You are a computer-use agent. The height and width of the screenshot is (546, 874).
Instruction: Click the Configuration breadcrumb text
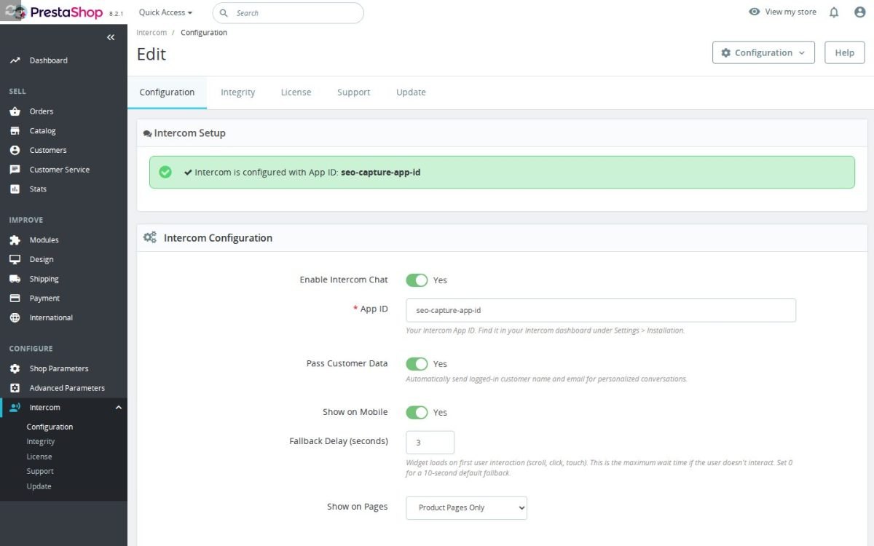point(204,33)
